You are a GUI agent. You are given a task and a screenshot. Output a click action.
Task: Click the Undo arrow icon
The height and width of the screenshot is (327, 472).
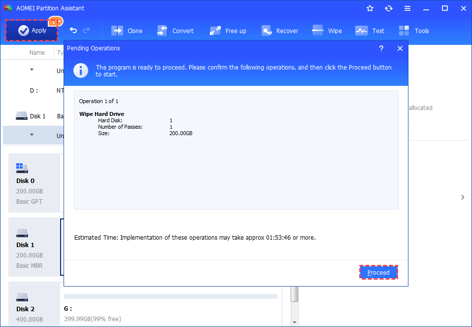point(73,30)
